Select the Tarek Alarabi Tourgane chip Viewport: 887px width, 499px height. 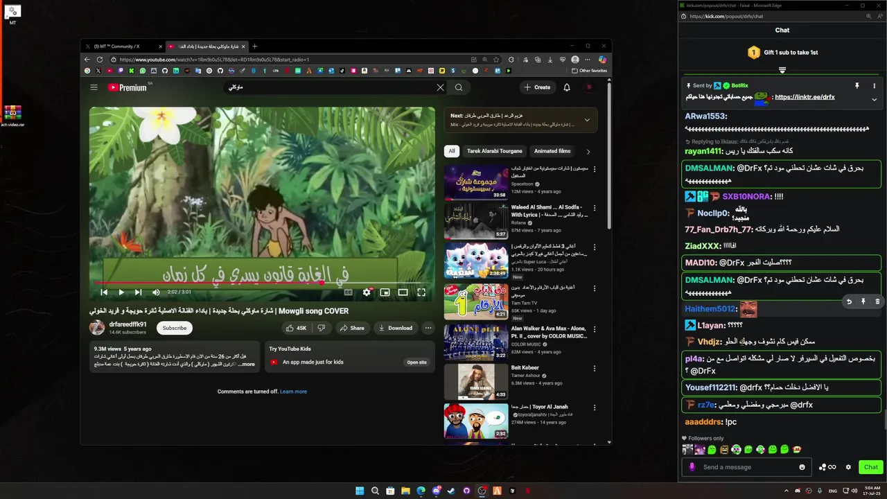(495, 151)
